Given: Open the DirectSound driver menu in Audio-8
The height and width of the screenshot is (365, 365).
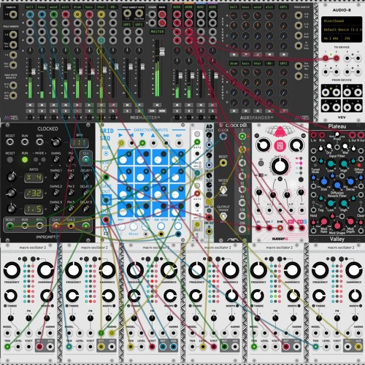Looking at the screenshot, I should coord(342,21).
